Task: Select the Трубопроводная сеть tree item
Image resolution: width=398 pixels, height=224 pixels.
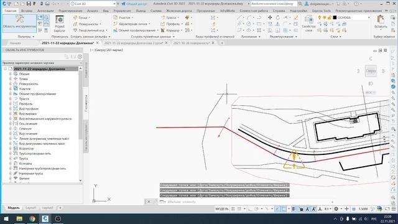Action: click(x=35, y=154)
